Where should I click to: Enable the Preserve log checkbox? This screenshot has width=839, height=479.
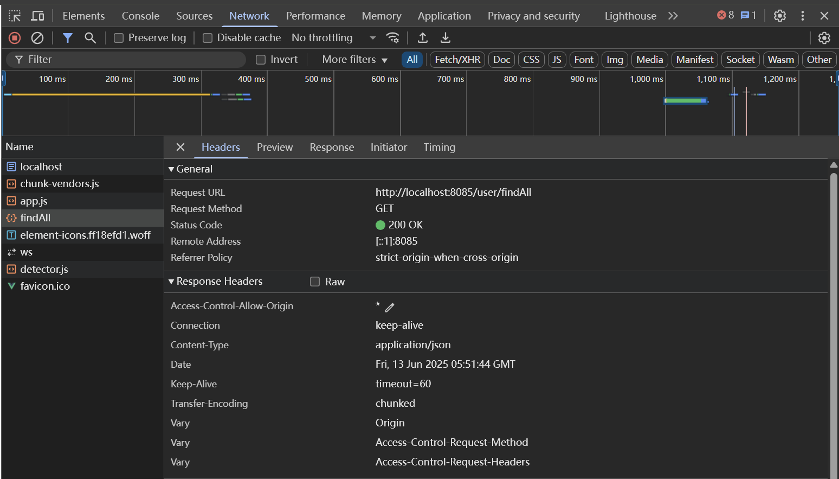[x=119, y=38]
